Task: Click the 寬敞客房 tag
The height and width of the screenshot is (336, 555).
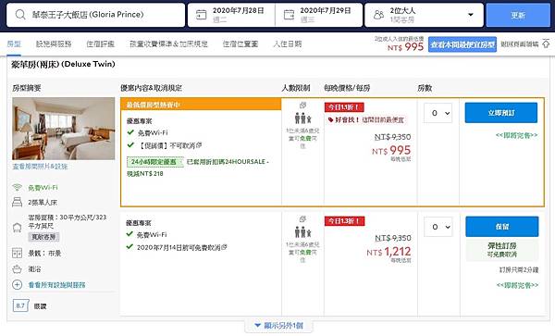Action: (x=43, y=237)
